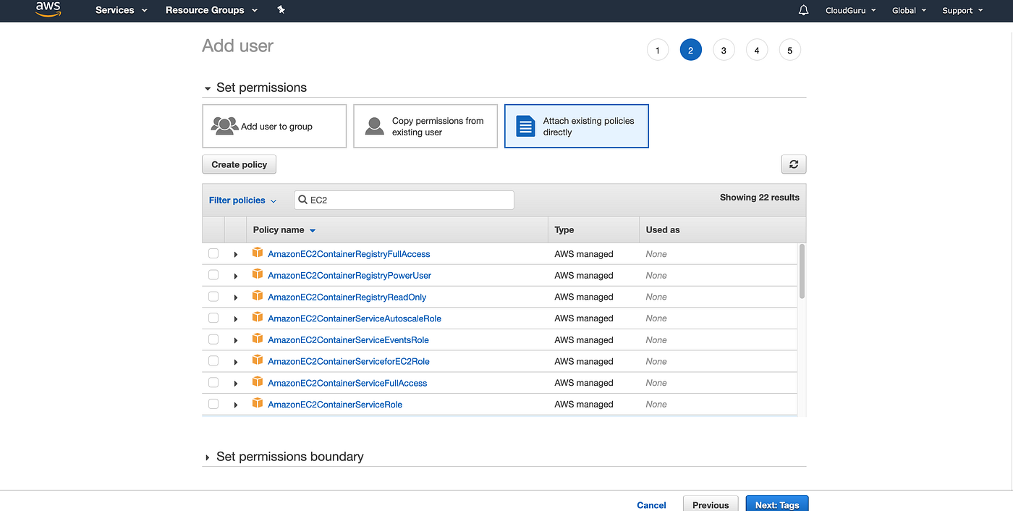Screen dimensions: 1013x511
Task: Check the AmazonEC2ContainerServiceFullAccess policy checkbox
Action: pos(213,382)
